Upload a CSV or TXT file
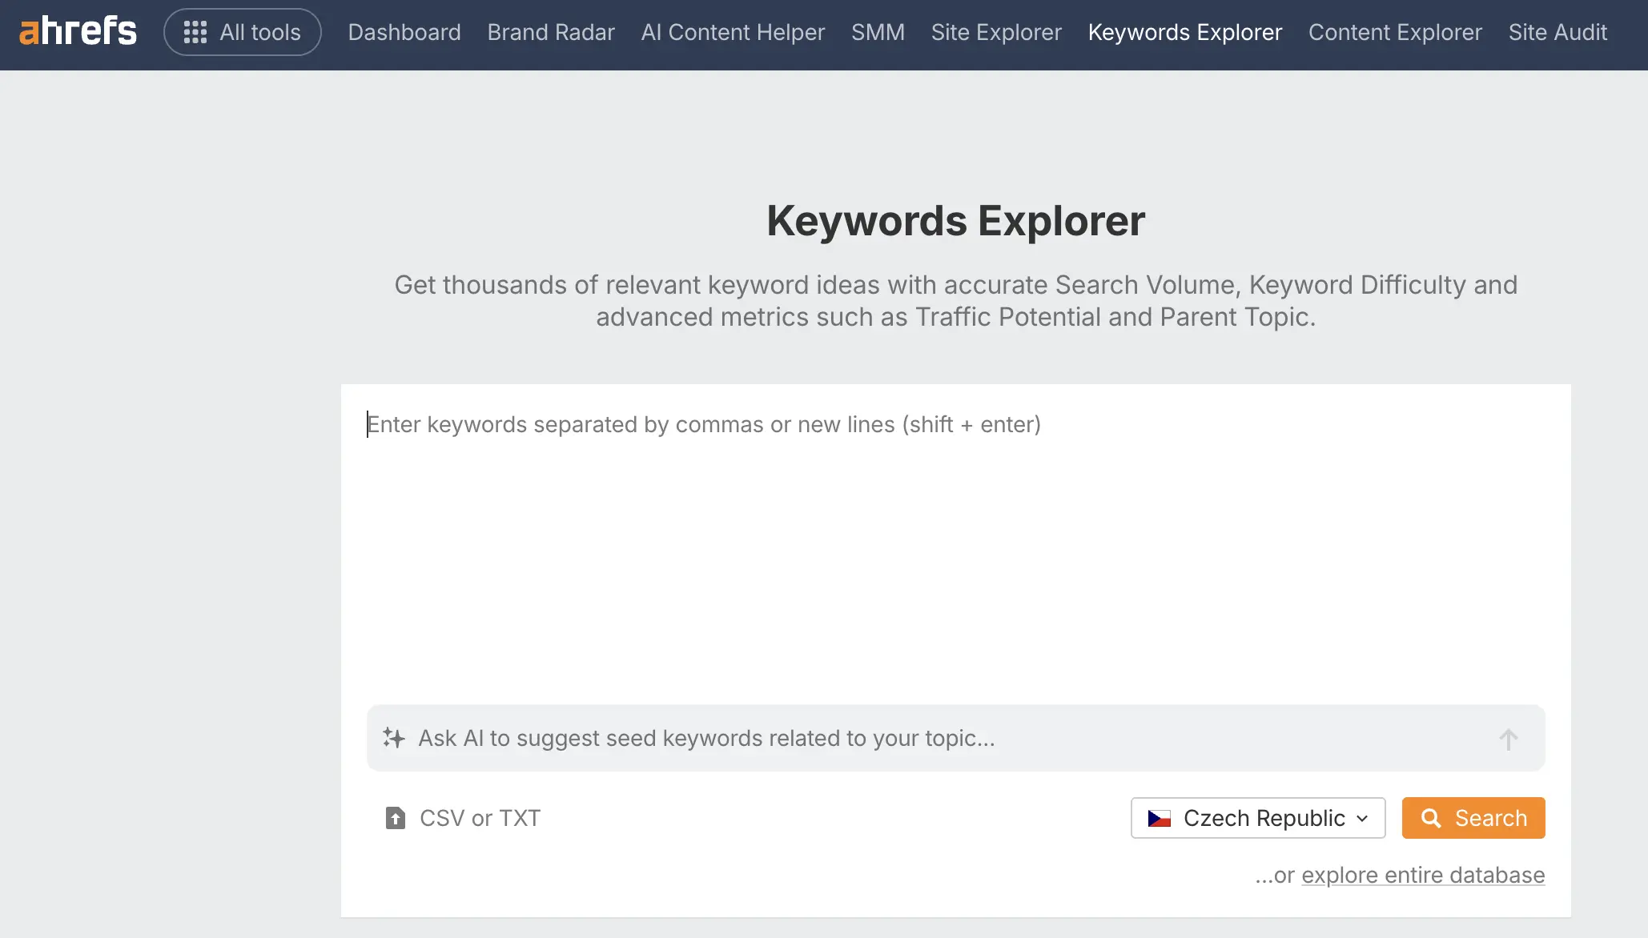Viewport: 1648px width, 938px height. [x=463, y=818]
